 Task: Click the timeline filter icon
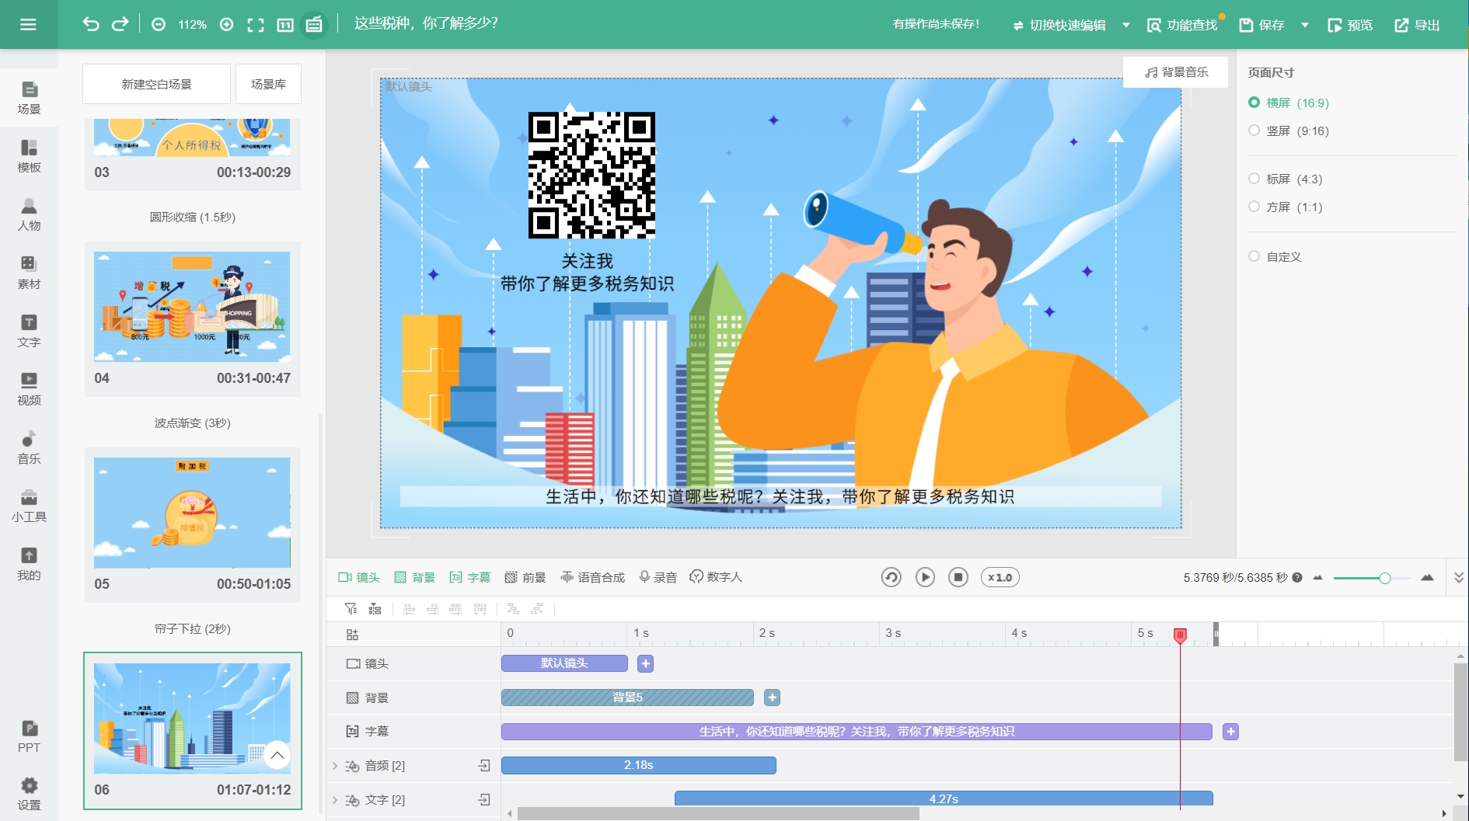pyautogui.click(x=351, y=609)
